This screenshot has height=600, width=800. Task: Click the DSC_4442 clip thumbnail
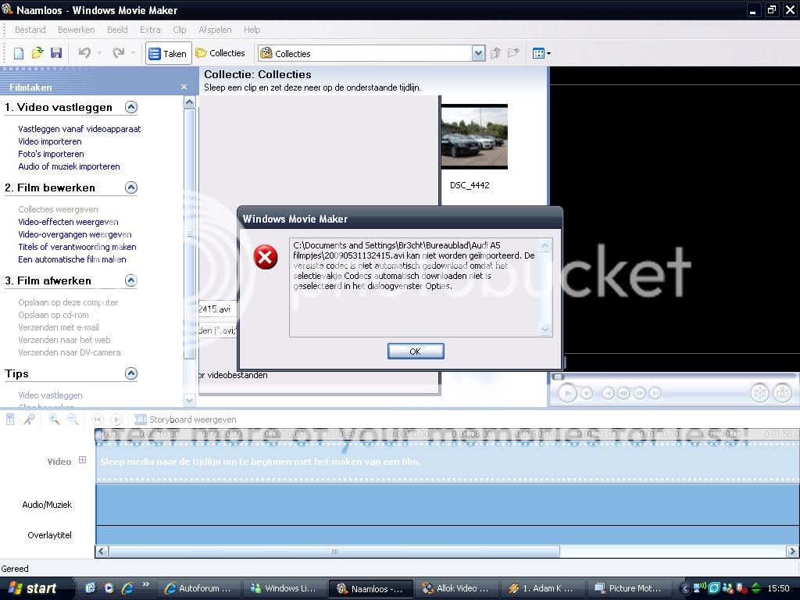click(474, 136)
